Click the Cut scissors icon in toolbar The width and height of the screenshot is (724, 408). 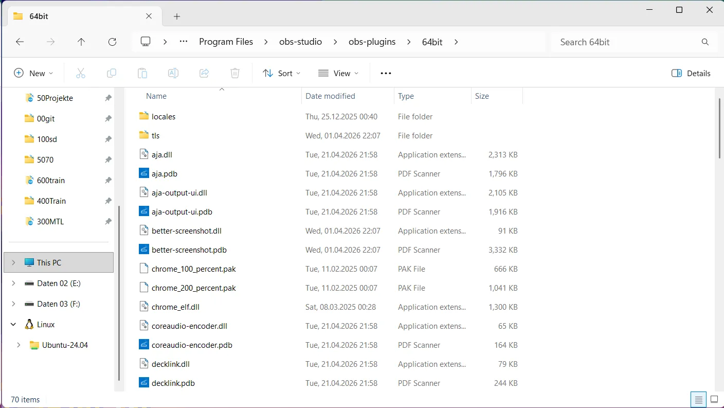81,73
